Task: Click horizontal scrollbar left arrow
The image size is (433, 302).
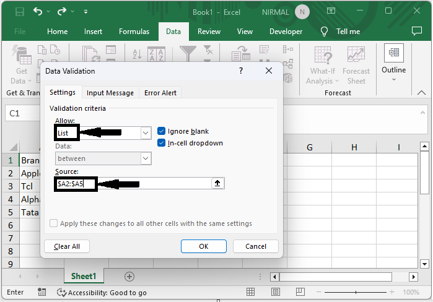Action: pyautogui.click(x=274, y=277)
